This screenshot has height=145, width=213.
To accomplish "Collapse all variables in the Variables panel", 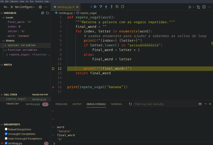I will point(43,13).
